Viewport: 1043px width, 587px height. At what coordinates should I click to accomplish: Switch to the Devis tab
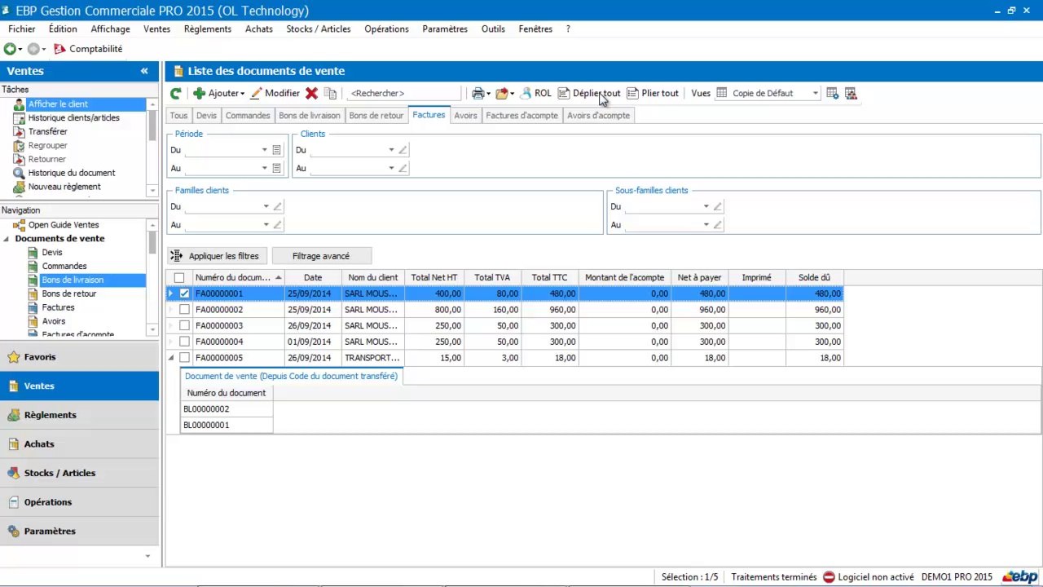tap(206, 116)
